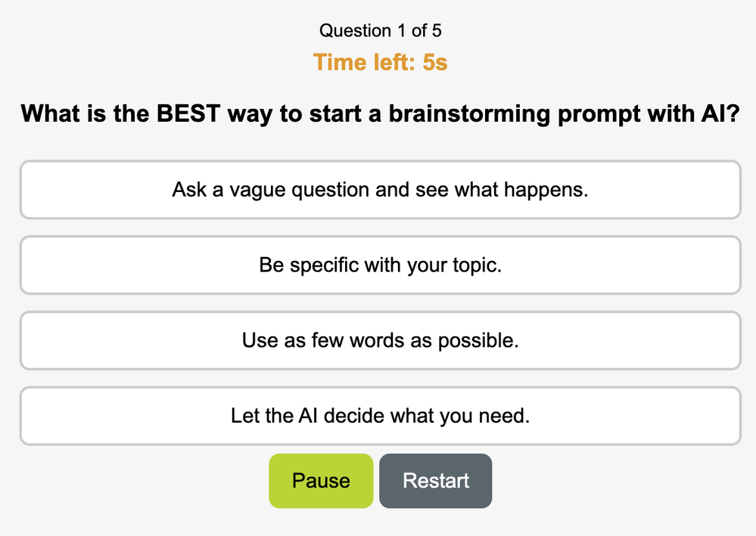Pause the quiz timer
Screen dimensions: 756x536
(321, 481)
